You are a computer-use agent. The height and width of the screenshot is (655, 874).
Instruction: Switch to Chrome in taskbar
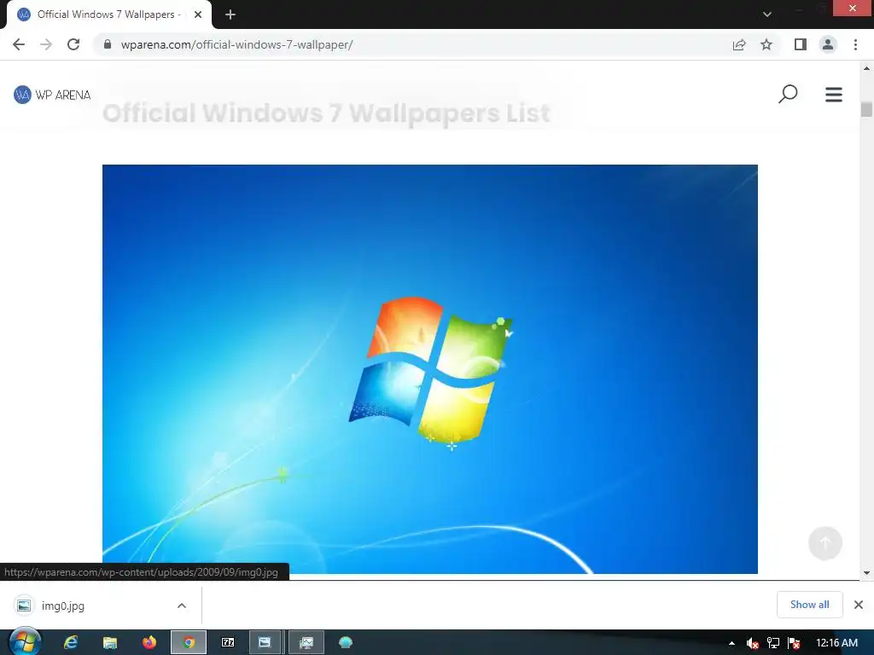tap(189, 643)
